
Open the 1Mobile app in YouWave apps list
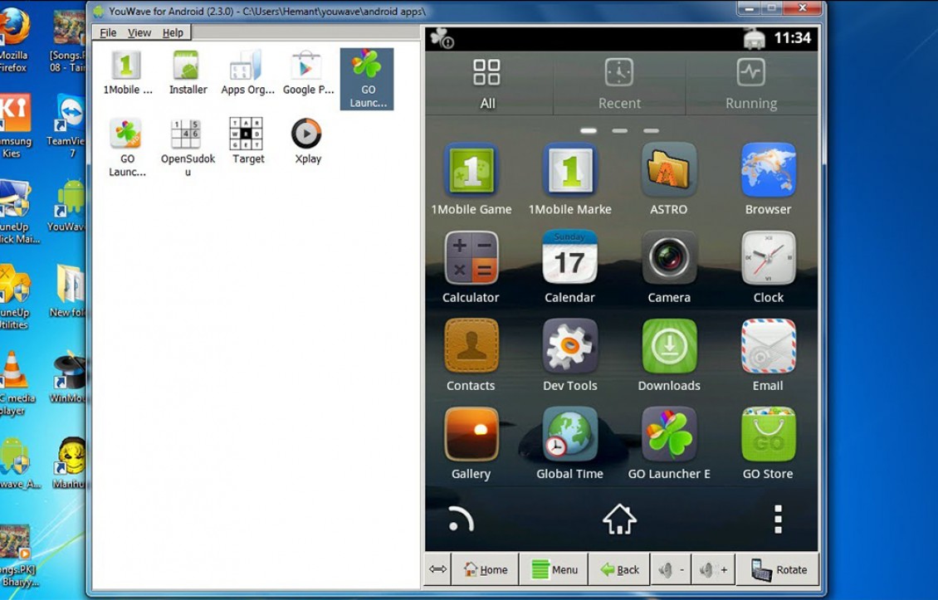127,73
